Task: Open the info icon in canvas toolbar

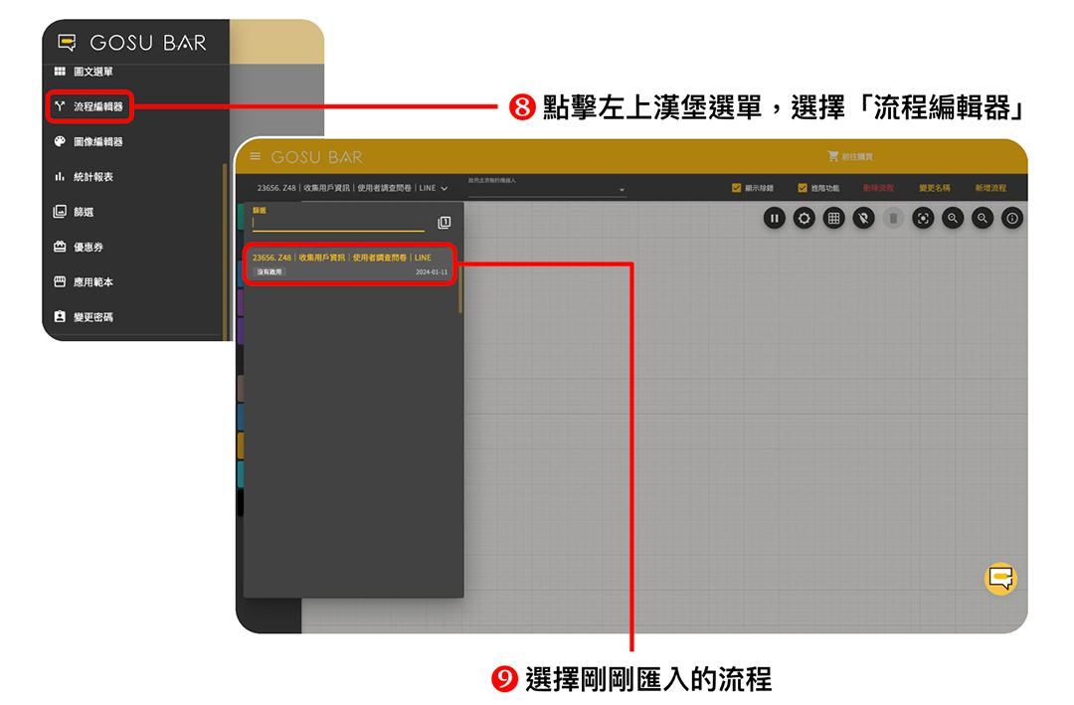Action: point(1012,219)
